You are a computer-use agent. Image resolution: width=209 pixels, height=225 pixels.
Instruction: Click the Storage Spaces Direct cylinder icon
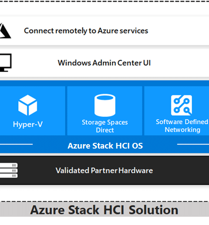pos(105,105)
